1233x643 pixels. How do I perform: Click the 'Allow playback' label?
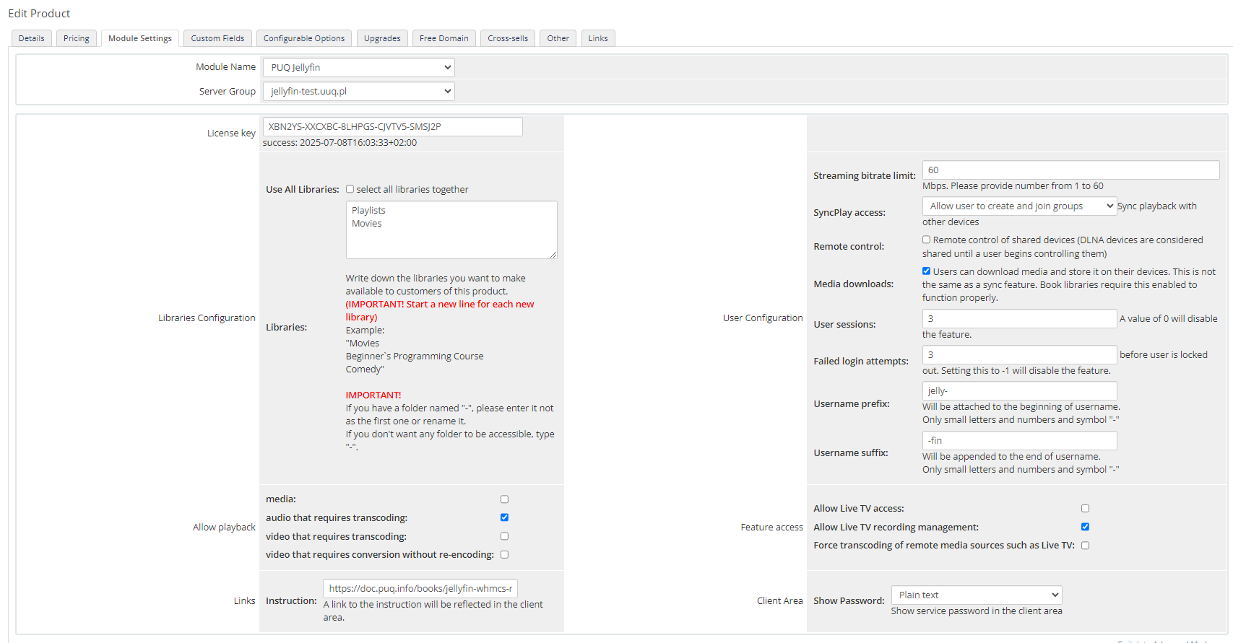(x=224, y=527)
